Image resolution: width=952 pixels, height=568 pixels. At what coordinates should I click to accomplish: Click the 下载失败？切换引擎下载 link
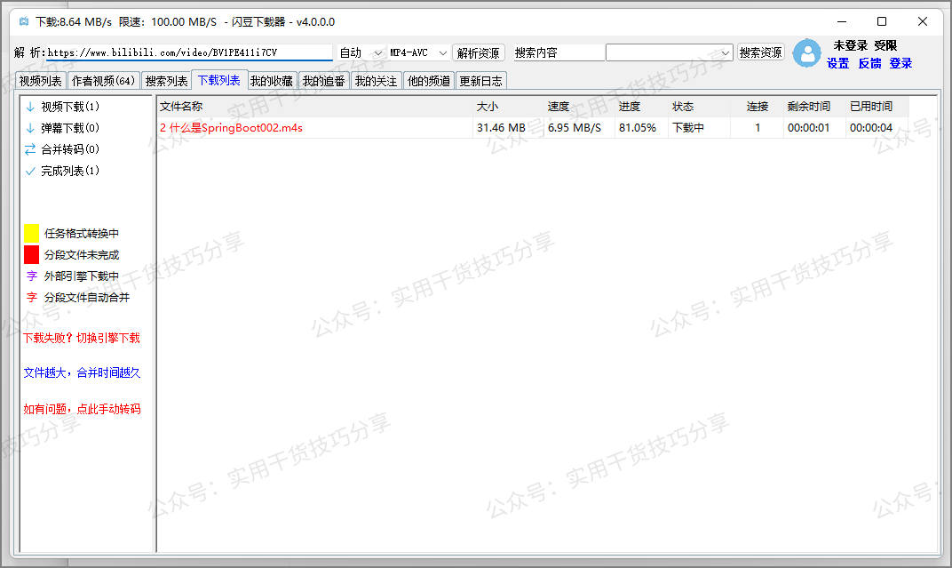point(82,337)
